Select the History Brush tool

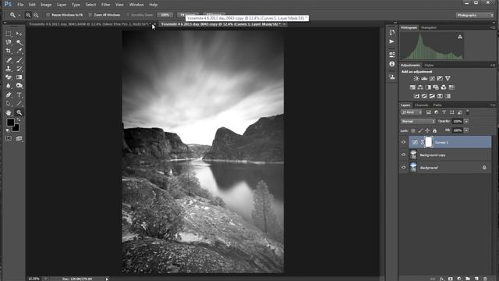(19, 69)
